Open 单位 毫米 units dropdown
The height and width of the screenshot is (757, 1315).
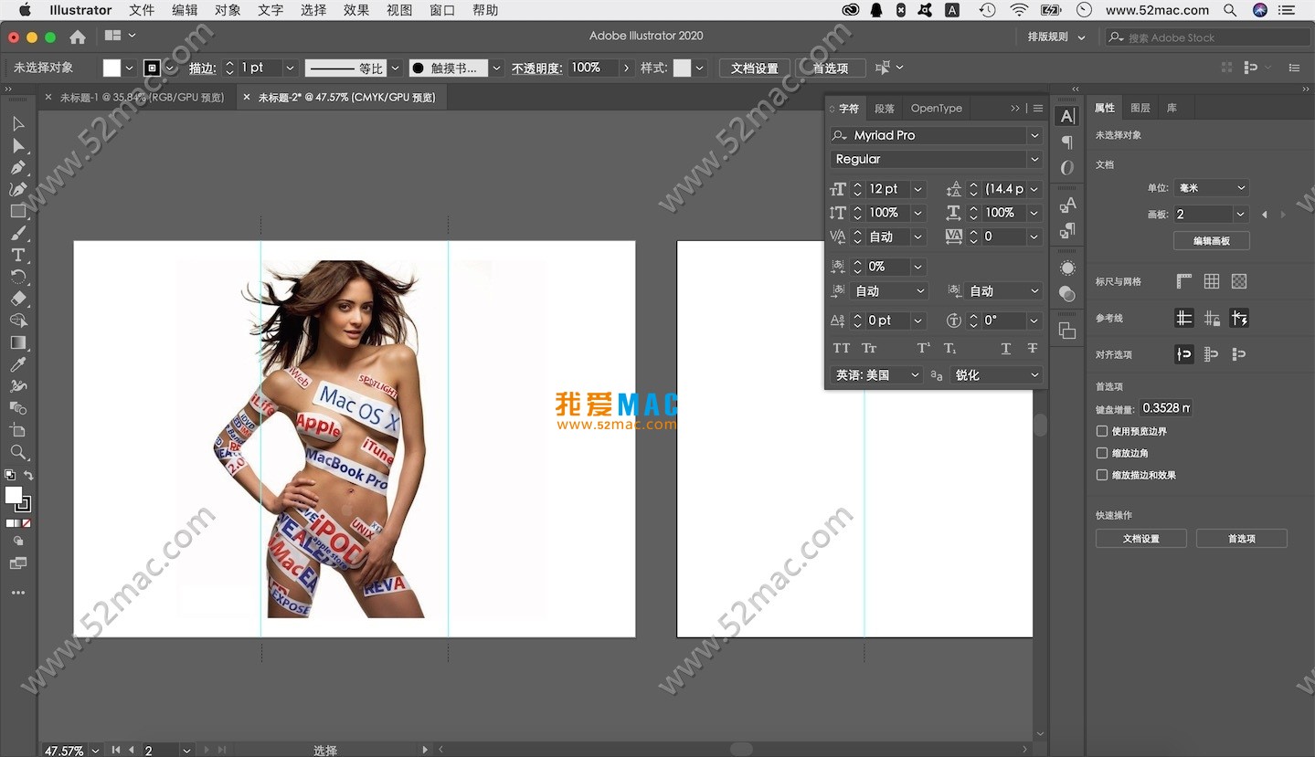[x=1212, y=187]
